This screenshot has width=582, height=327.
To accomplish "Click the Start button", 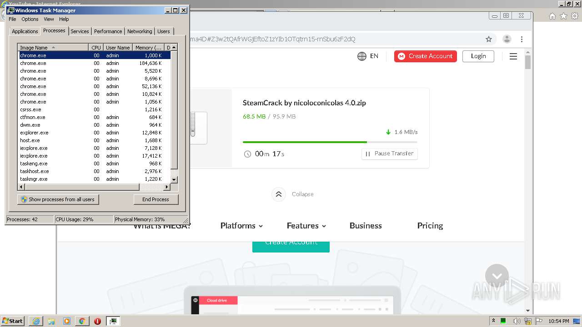I will (12, 321).
